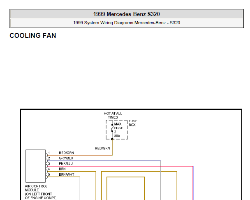Click RED/GRN label near the fuse wire
The height and width of the screenshot is (200, 250).
click(x=102, y=148)
